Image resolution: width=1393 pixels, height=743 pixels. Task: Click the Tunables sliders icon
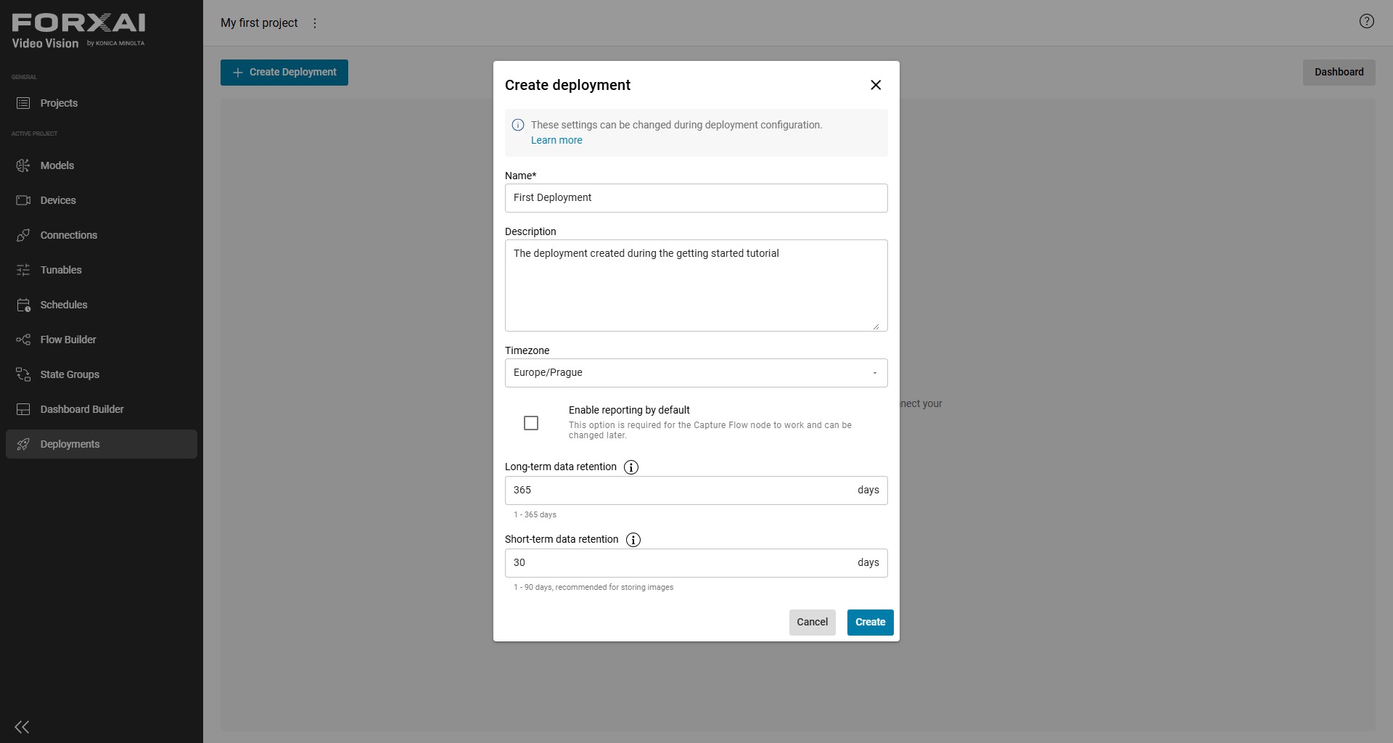[23, 270]
